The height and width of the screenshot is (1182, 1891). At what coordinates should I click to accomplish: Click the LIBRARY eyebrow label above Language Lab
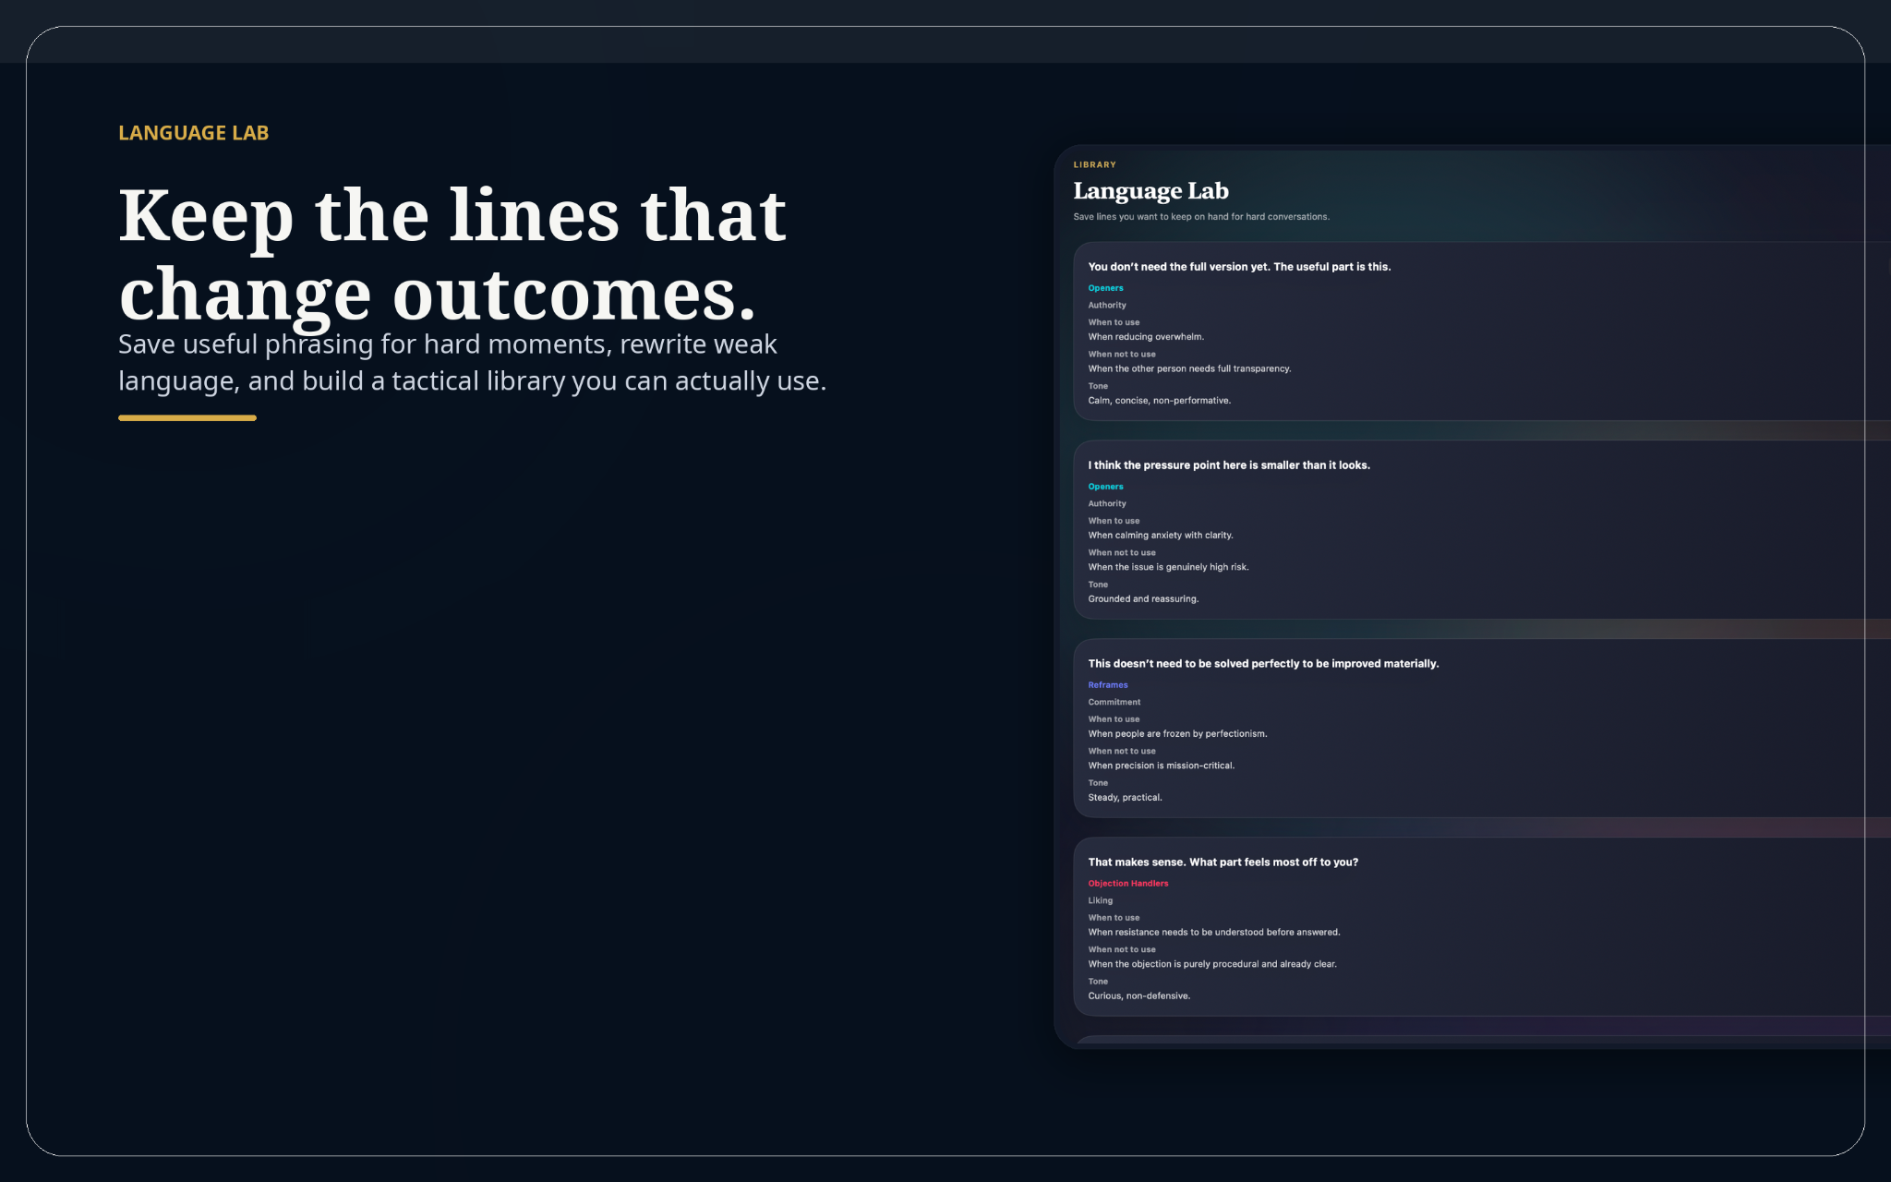pos(1094,163)
